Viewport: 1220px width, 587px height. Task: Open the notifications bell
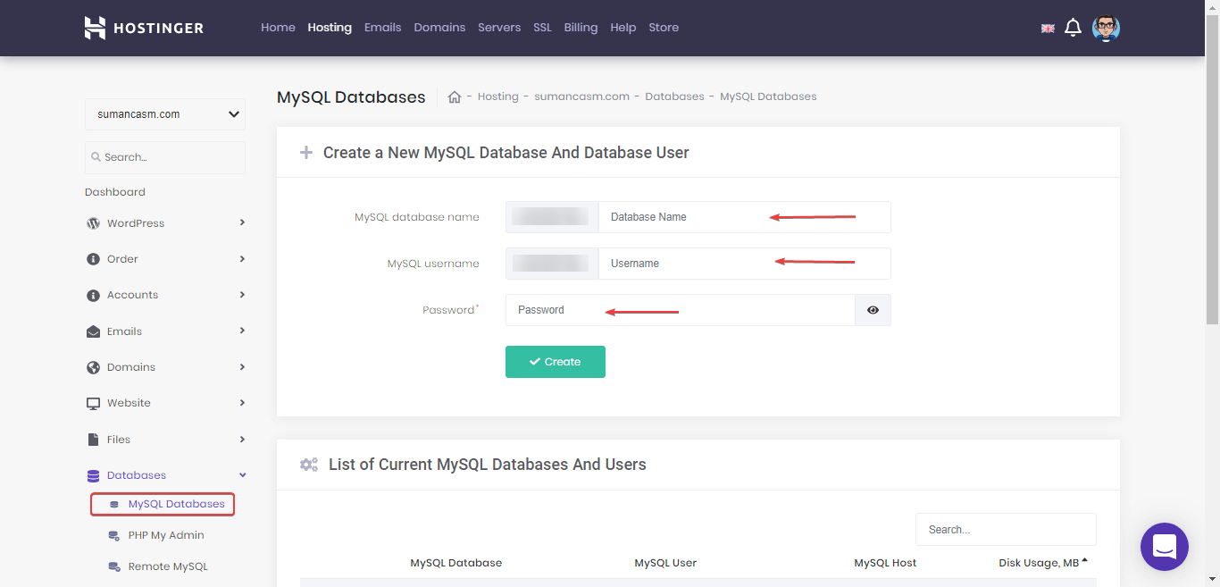tap(1074, 28)
